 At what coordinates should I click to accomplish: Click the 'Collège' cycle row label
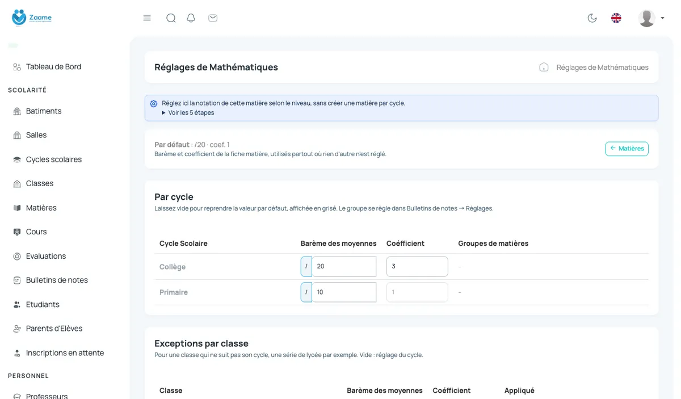coord(173,267)
